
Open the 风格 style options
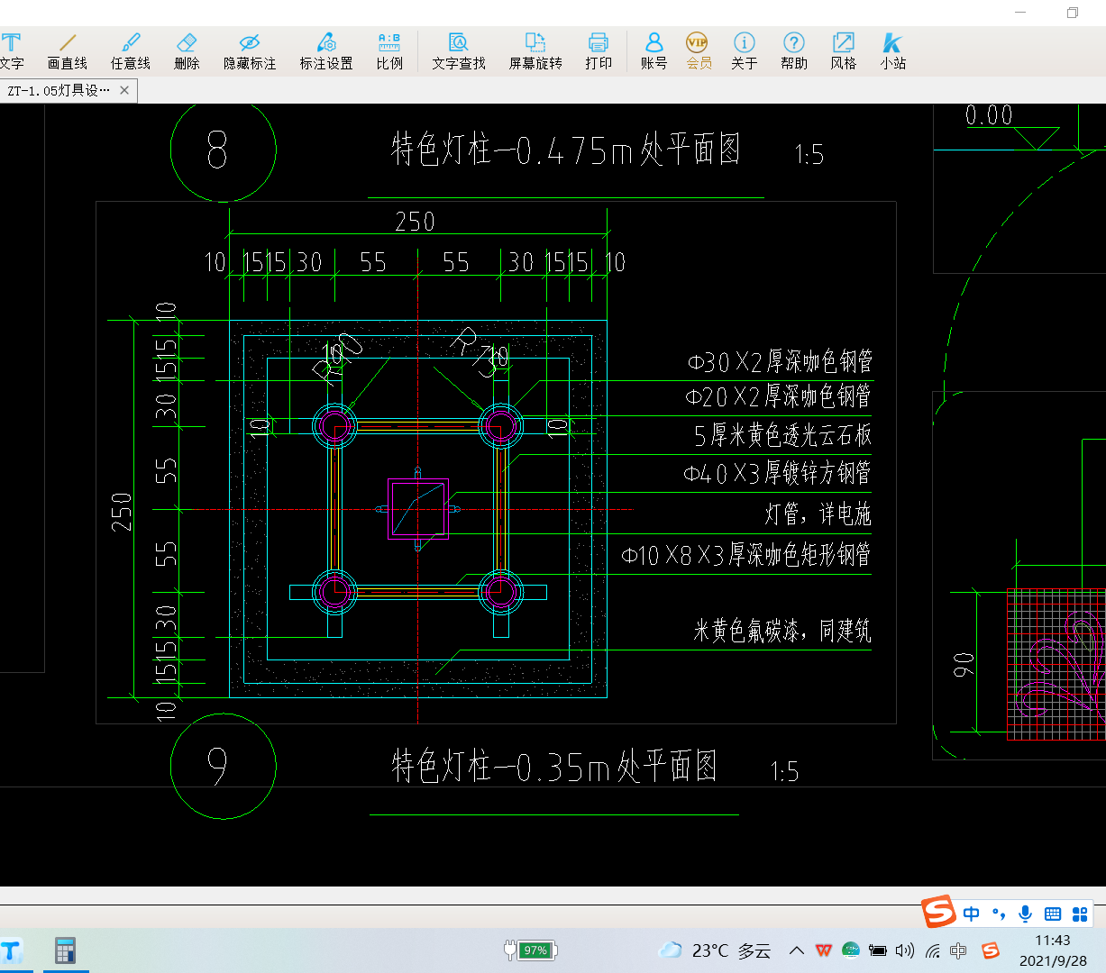coord(844,51)
